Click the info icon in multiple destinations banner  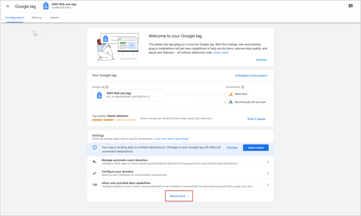coord(94,148)
